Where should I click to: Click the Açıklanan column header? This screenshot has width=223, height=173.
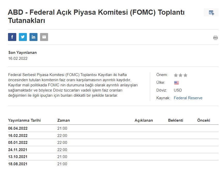pyautogui.click(x=144, y=120)
